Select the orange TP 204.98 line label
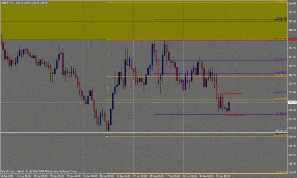 click(281, 172)
